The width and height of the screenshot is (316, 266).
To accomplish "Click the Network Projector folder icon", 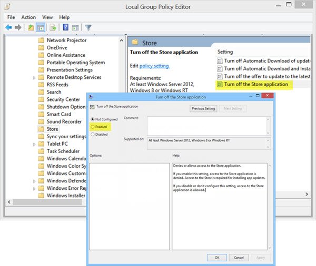I will 41,40.
